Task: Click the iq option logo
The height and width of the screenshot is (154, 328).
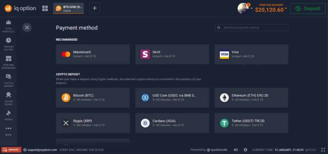Action: point(20,8)
